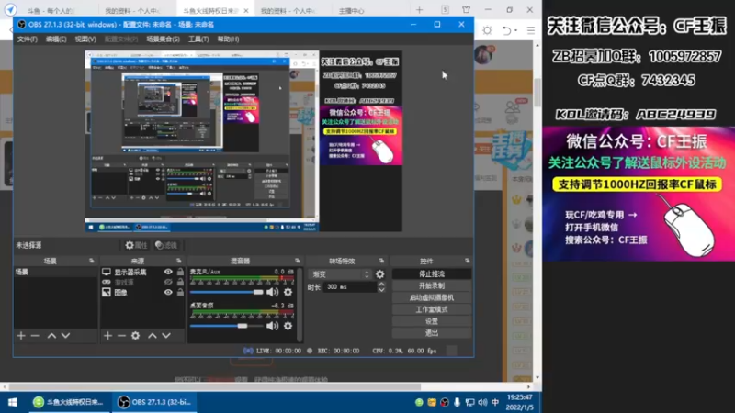Open the 场景集合(S) menu
735x413 pixels.
163,39
